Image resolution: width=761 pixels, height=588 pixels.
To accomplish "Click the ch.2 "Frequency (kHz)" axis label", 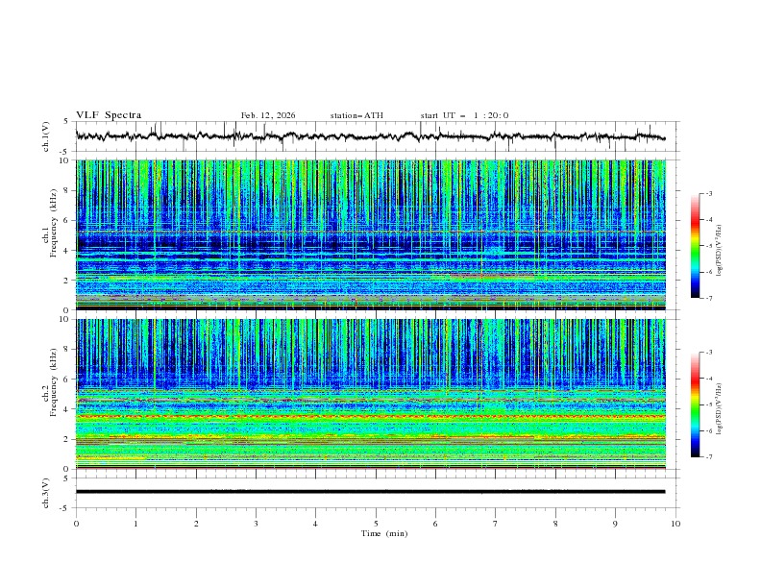I will tap(54, 382).
